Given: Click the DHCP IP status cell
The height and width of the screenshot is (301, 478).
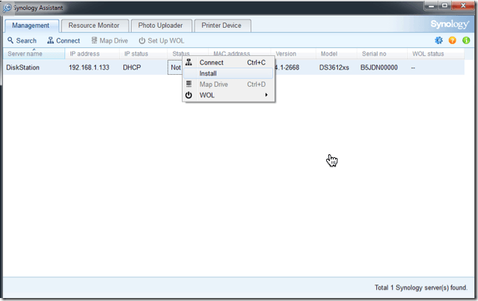Looking at the screenshot, I should click(132, 67).
